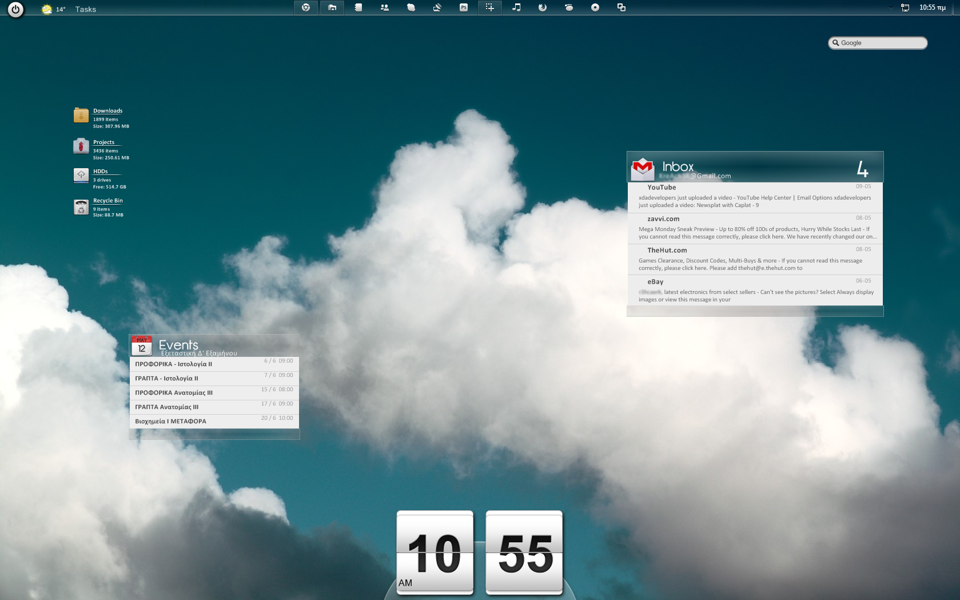
Task: Click the system tray monitor icon
Action: point(905,7)
